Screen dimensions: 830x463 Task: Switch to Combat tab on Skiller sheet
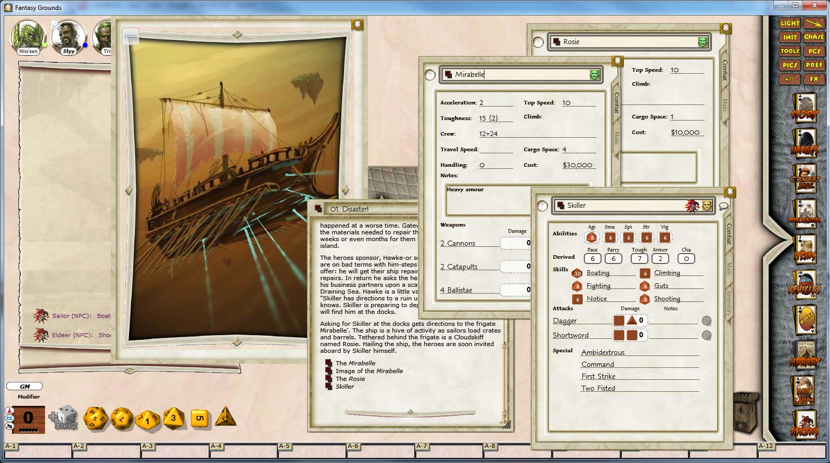(x=729, y=234)
